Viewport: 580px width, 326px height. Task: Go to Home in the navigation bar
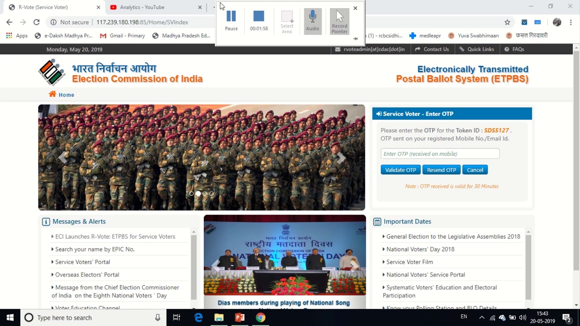(62, 95)
